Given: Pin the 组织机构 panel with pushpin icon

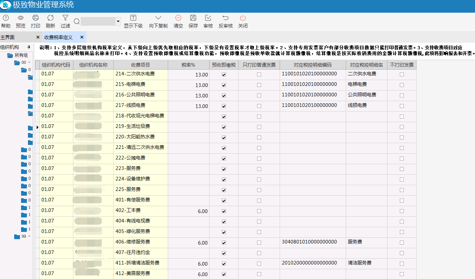Looking at the screenshot, I should [29, 47].
